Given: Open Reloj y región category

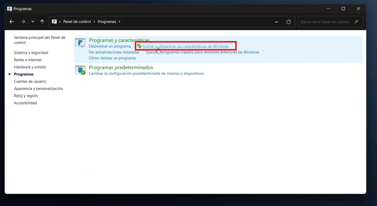Looking at the screenshot, I should click(26, 96).
